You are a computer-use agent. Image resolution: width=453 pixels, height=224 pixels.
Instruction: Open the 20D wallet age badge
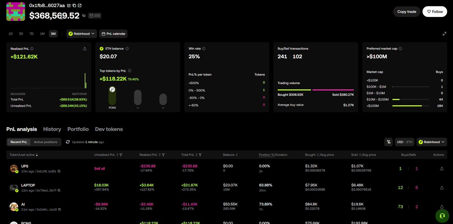(x=95, y=16)
